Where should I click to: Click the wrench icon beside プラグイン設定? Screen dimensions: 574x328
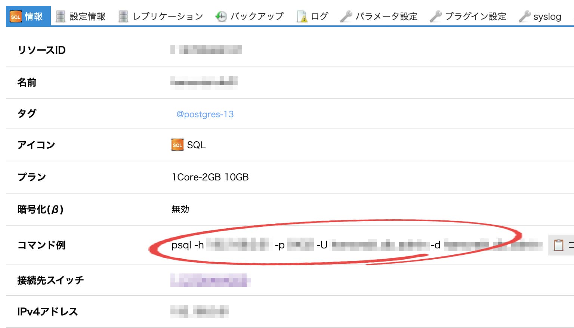coord(435,16)
